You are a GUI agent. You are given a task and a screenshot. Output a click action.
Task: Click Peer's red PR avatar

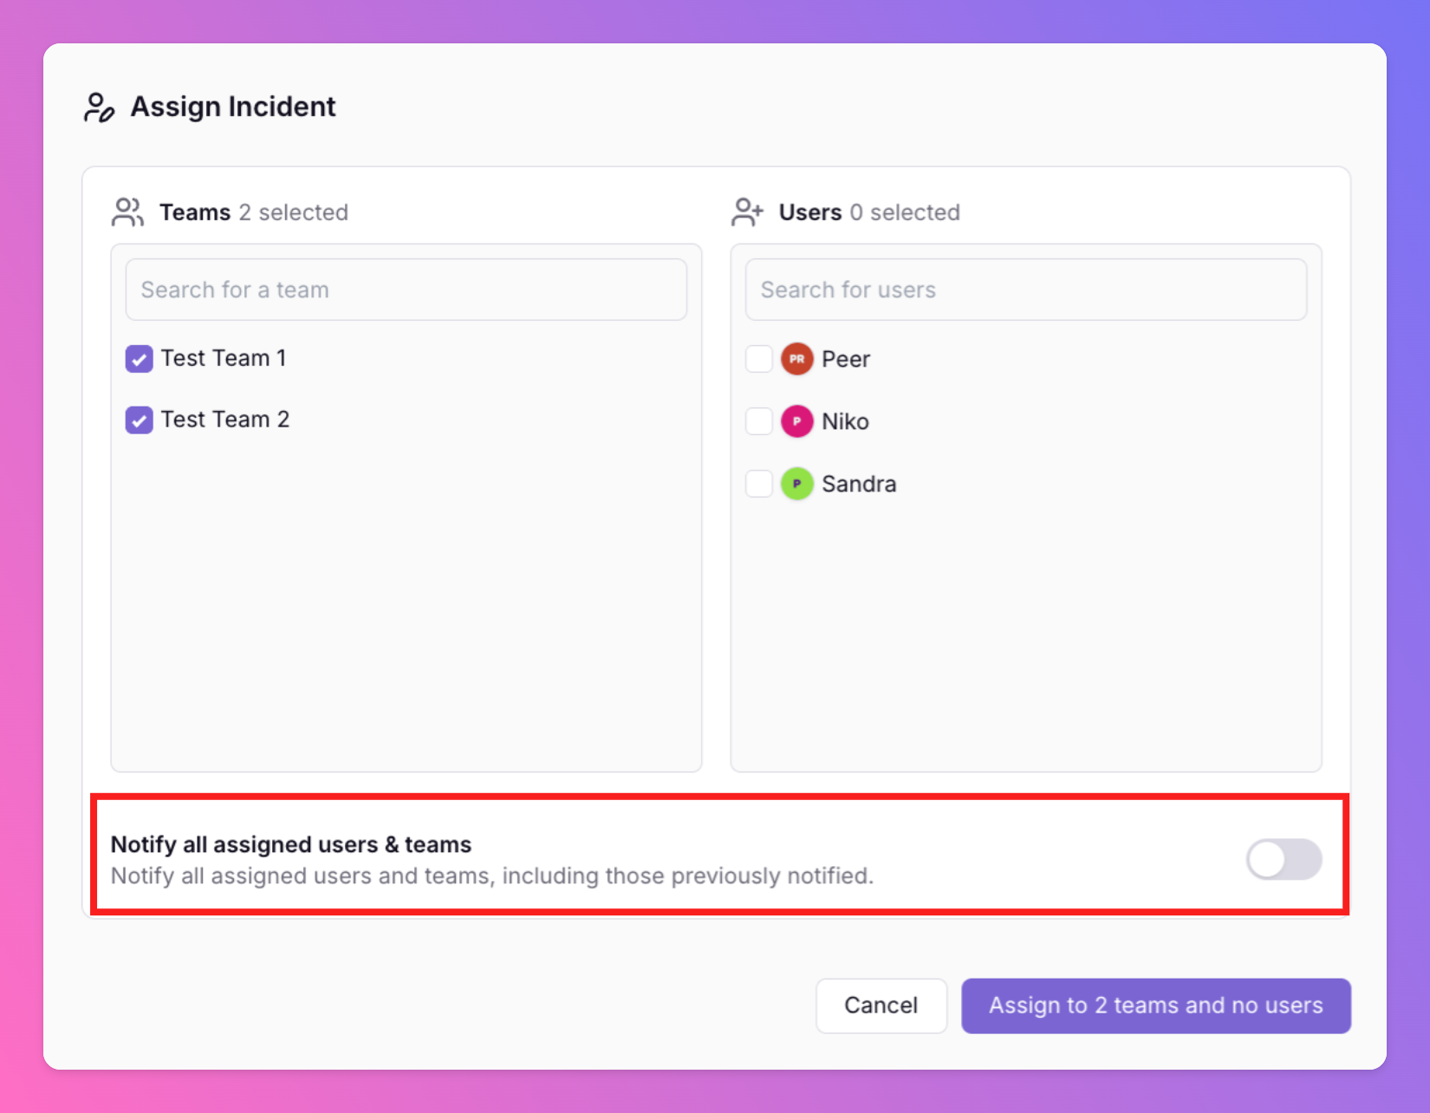[796, 359]
